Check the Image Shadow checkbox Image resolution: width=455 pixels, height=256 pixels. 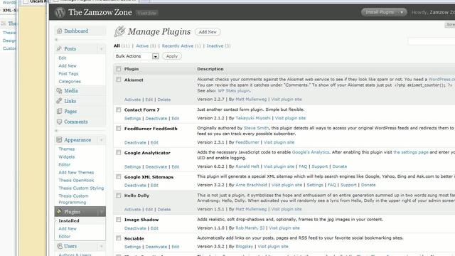point(119,220)
